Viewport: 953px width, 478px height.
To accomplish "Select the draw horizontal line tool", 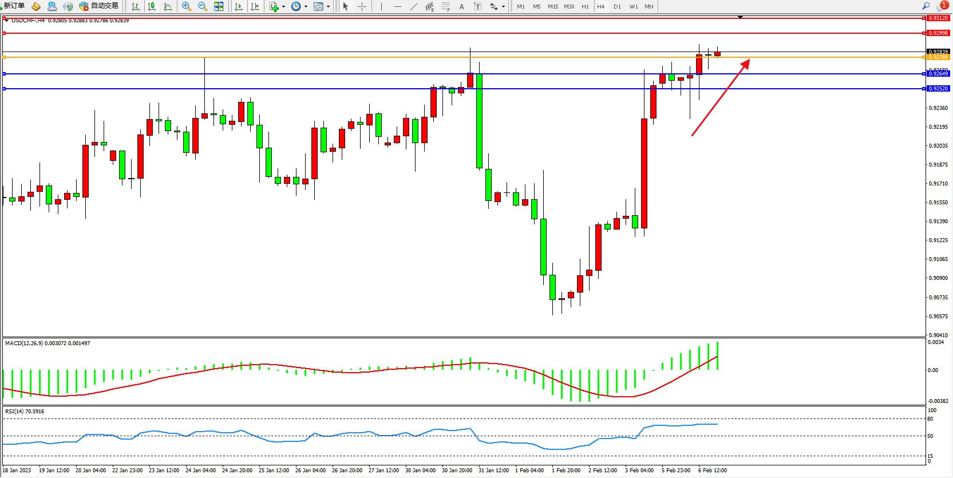I will (x=397, y=6).
